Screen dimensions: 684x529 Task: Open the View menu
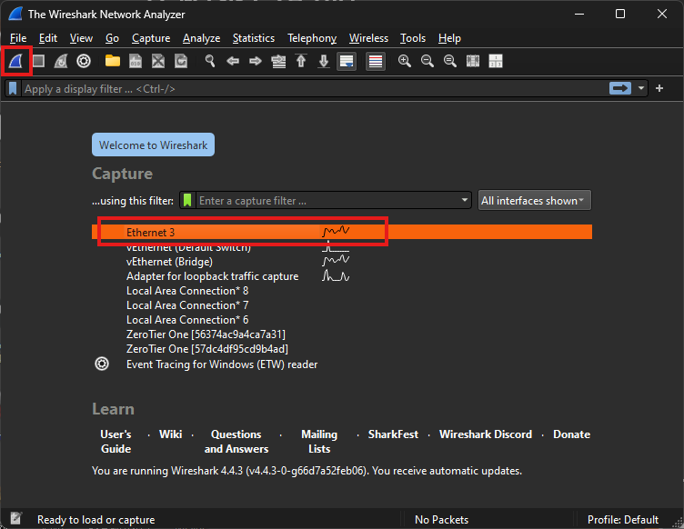coord(81,38)
